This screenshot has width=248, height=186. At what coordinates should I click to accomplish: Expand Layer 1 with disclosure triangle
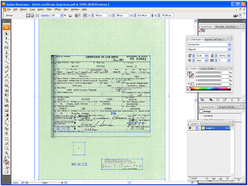click(x=199, y=128)
